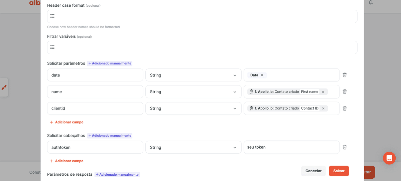This screenshot has width=401, height=181.
Task: Open type dropdown for name parameter
Action: point(193,92)
